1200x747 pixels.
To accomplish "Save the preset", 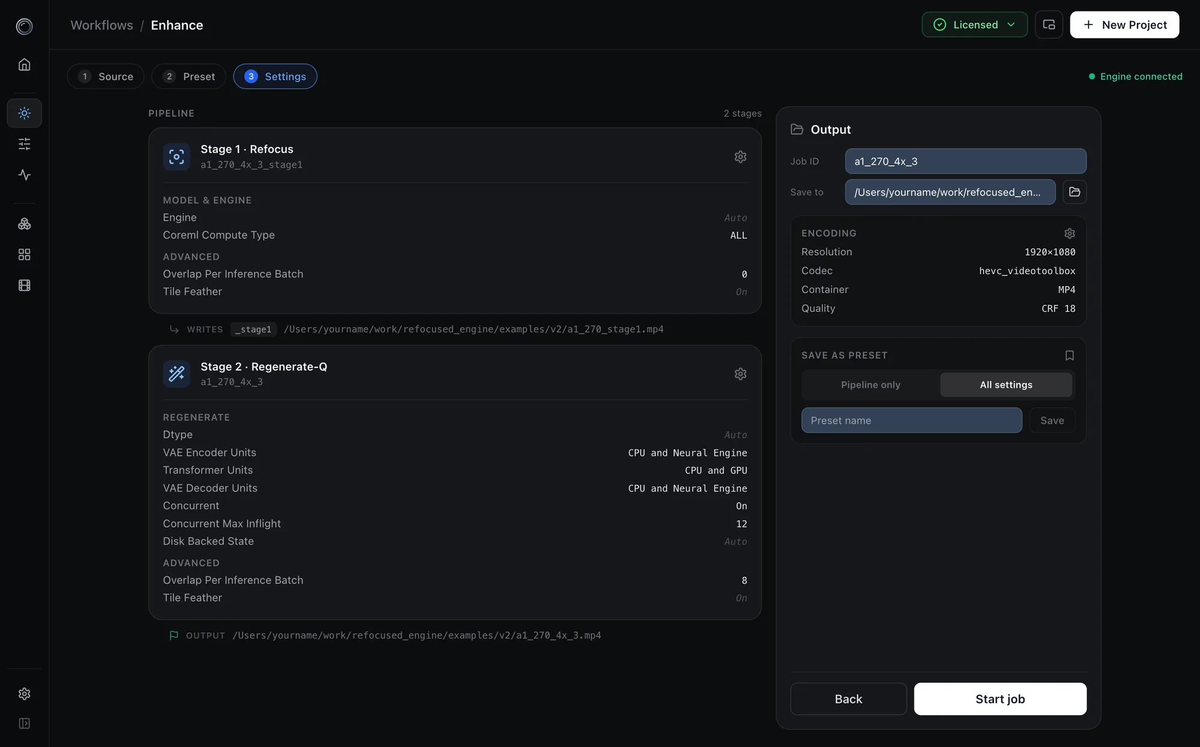I will coord(1052,420).
